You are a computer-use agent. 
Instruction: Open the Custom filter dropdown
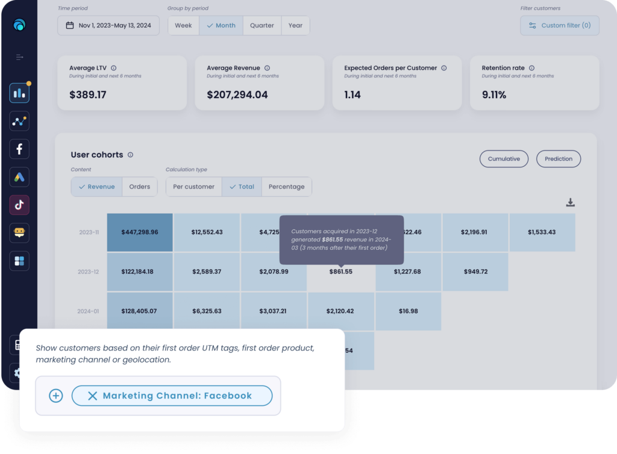click(559, 25)
